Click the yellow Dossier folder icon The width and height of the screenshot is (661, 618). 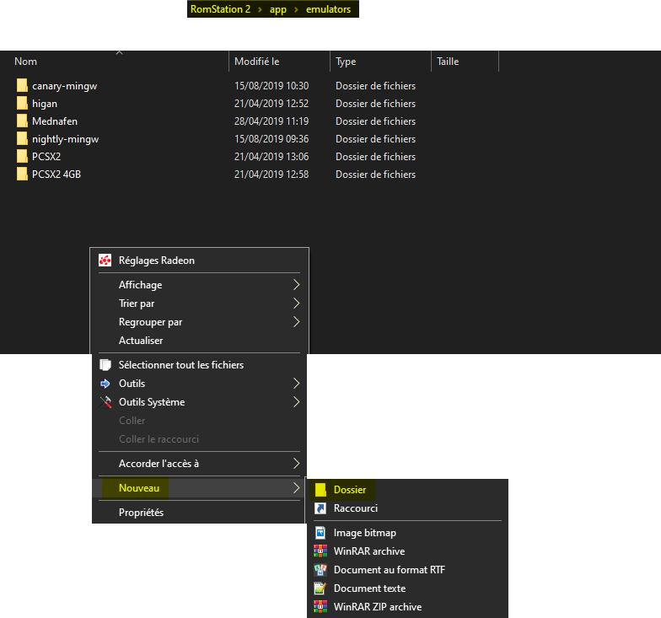coord(320,489)
